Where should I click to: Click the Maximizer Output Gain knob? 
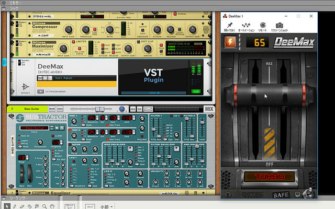(x=128, y=49)
